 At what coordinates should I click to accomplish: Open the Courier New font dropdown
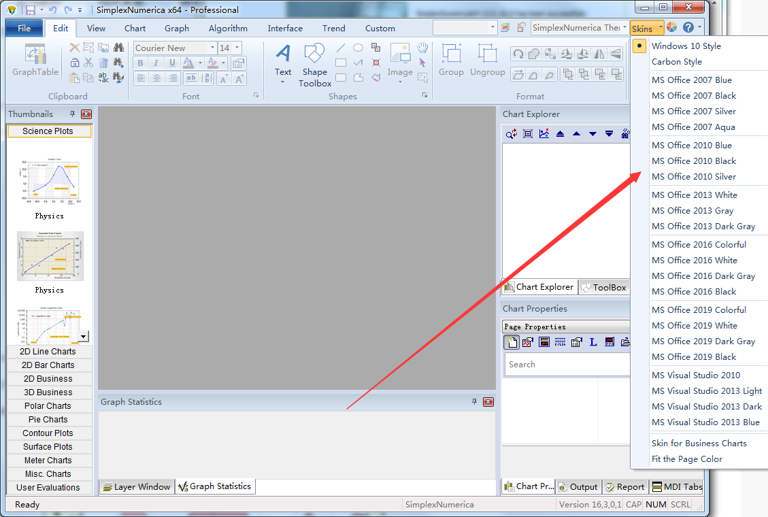(212, 48)
